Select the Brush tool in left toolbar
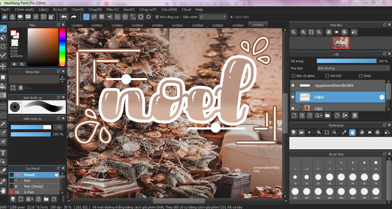The image size is (392, 209). [x=3, y=29]
